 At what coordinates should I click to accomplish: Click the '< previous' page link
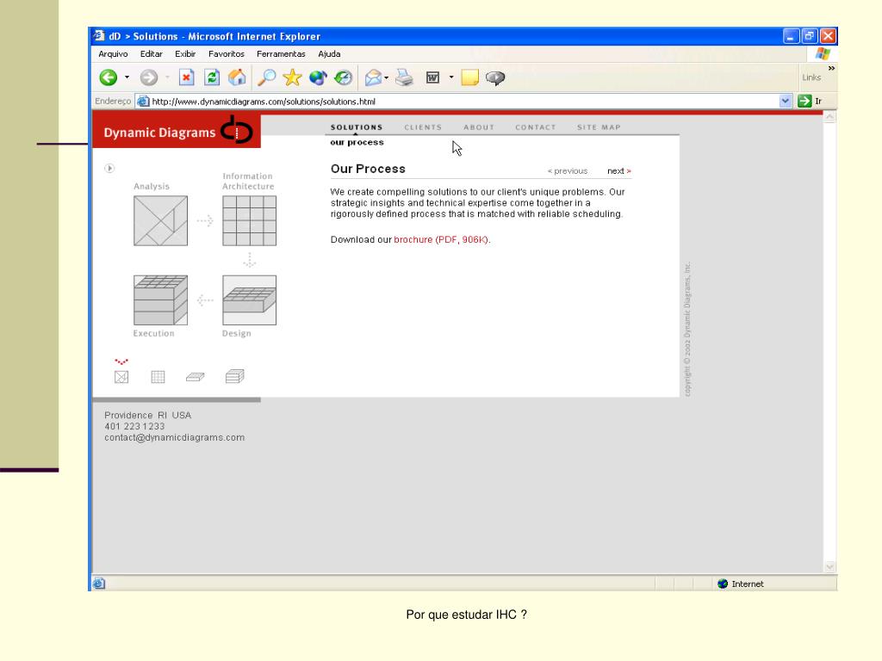tap(568, 171)
